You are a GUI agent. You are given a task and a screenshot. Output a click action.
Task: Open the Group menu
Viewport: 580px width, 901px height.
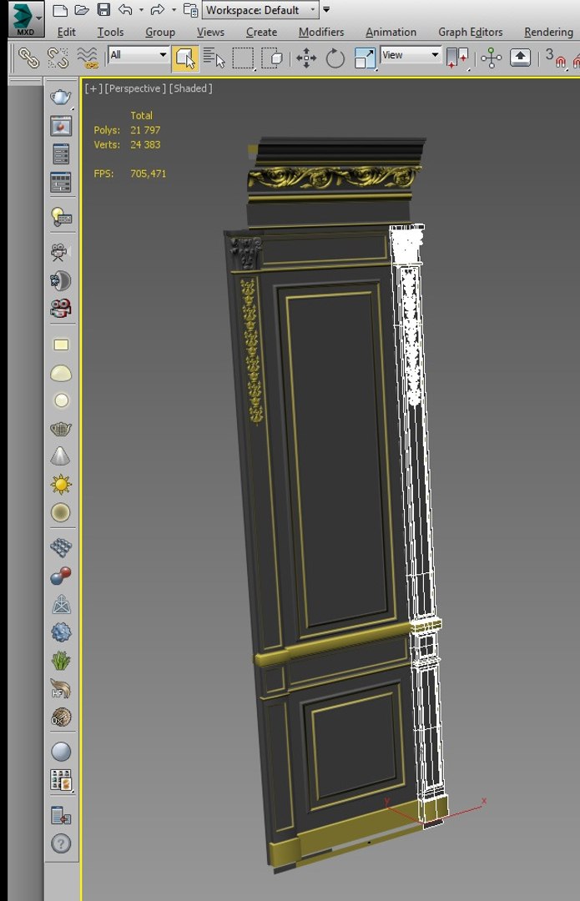coord(159,33)
